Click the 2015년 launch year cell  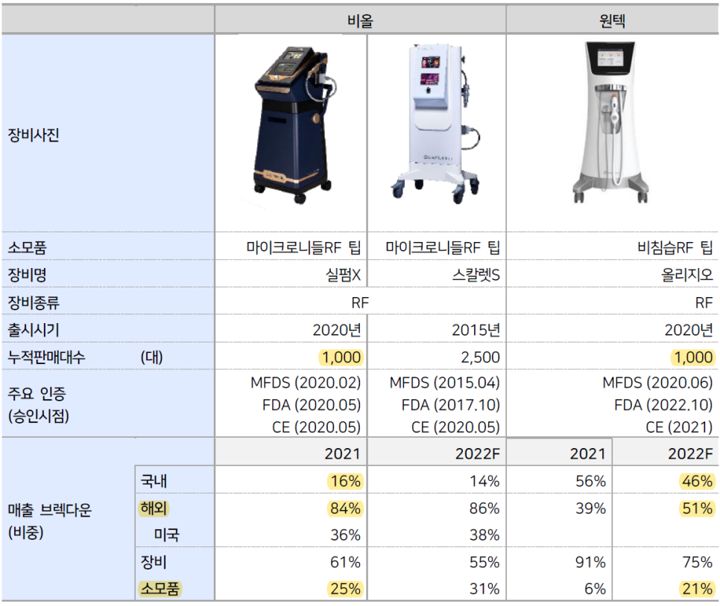click(x=476, y=330)
